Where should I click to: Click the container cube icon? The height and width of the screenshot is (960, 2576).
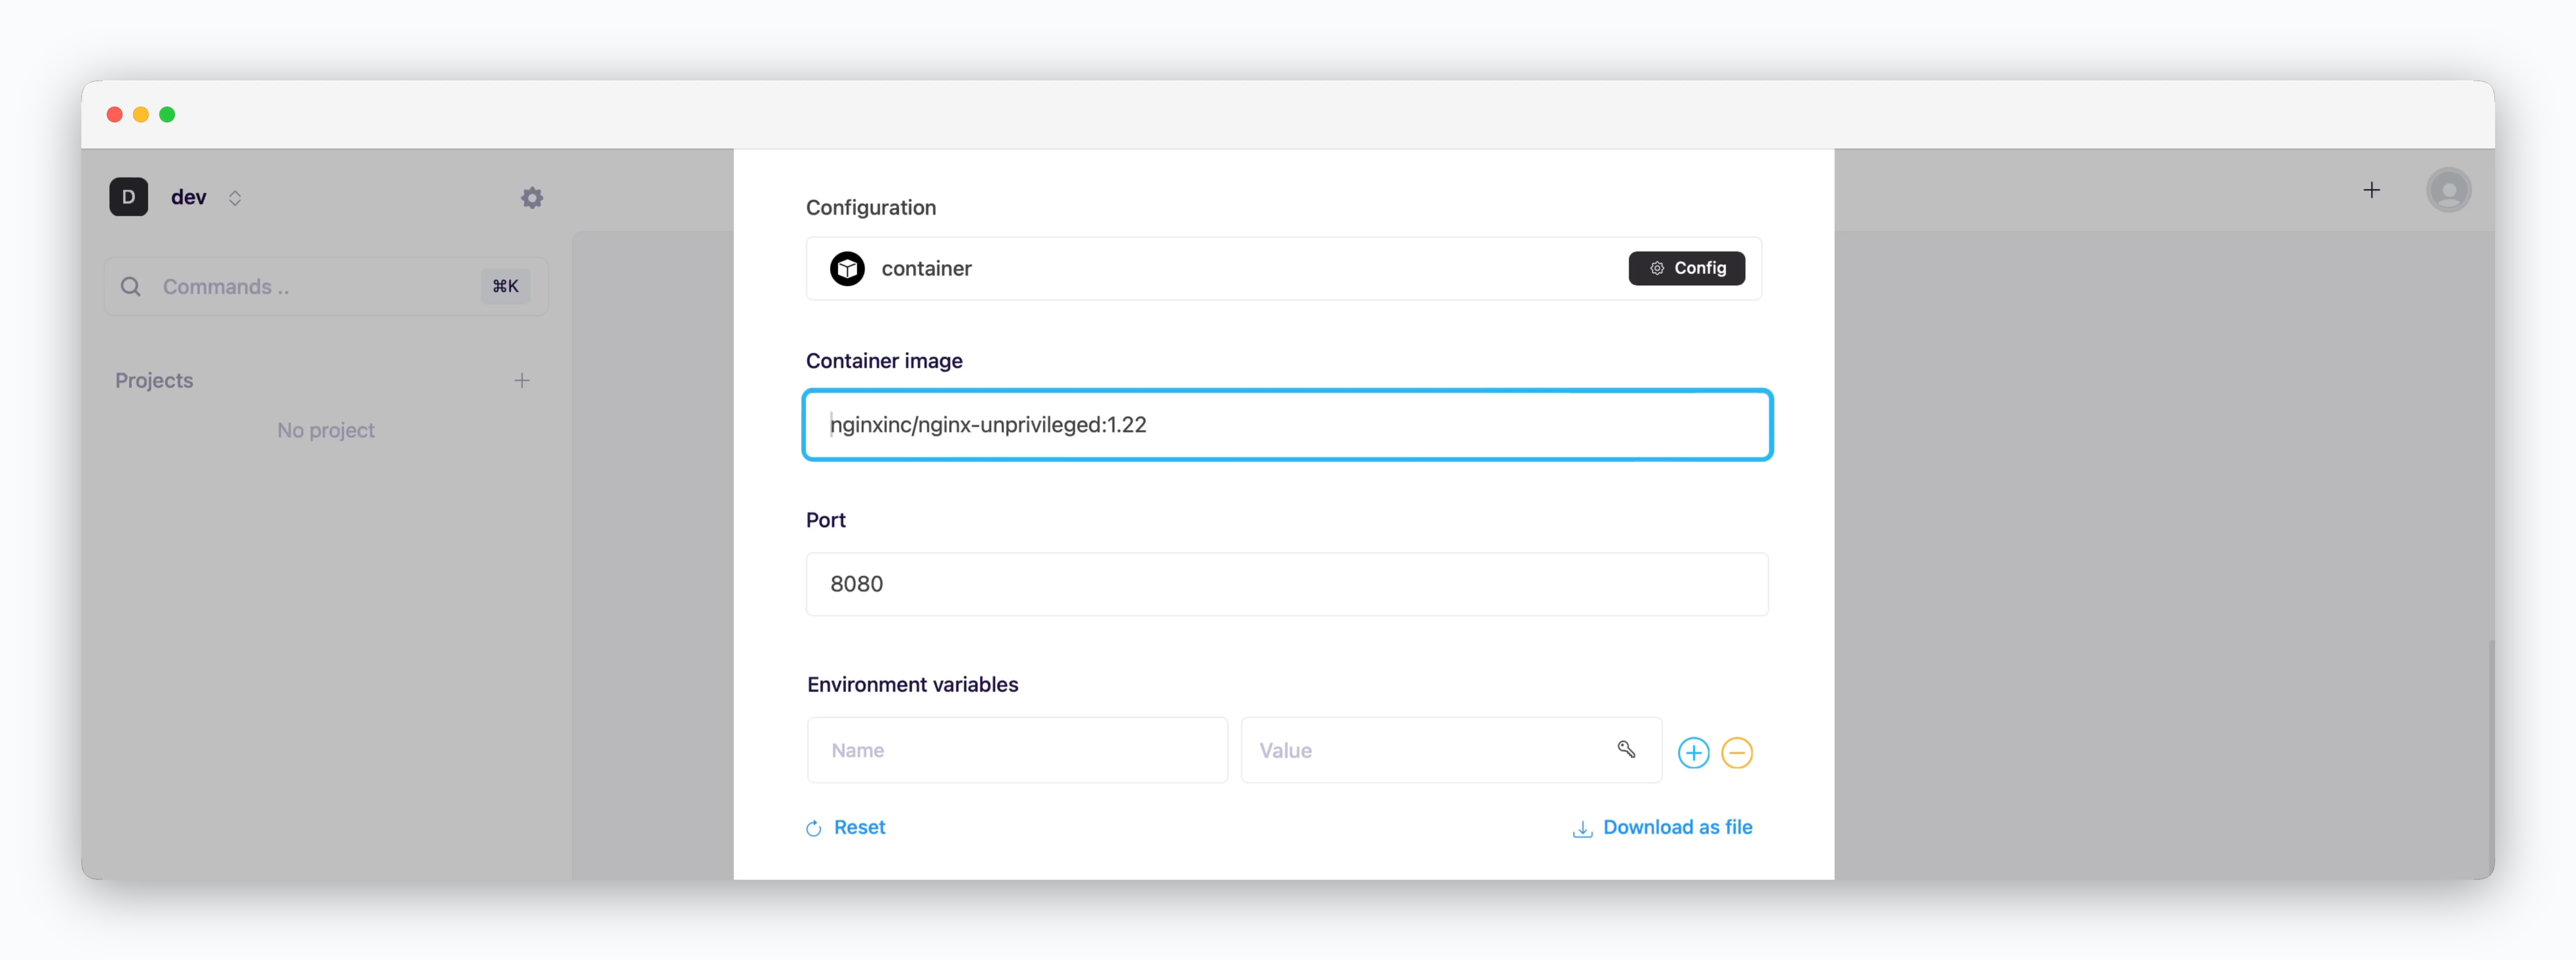(847, 268)
